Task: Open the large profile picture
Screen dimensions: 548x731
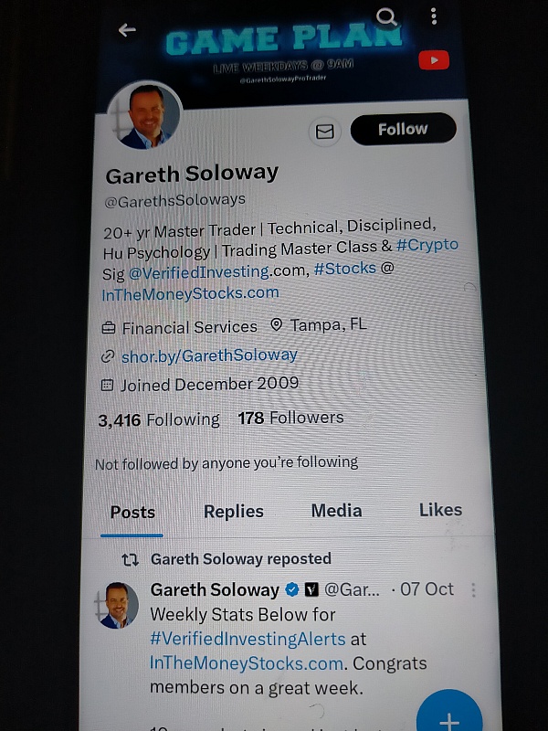Action: click(144, 117)
